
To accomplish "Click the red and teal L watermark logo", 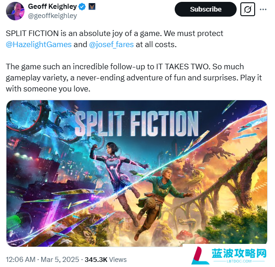I will click(200, 255).
